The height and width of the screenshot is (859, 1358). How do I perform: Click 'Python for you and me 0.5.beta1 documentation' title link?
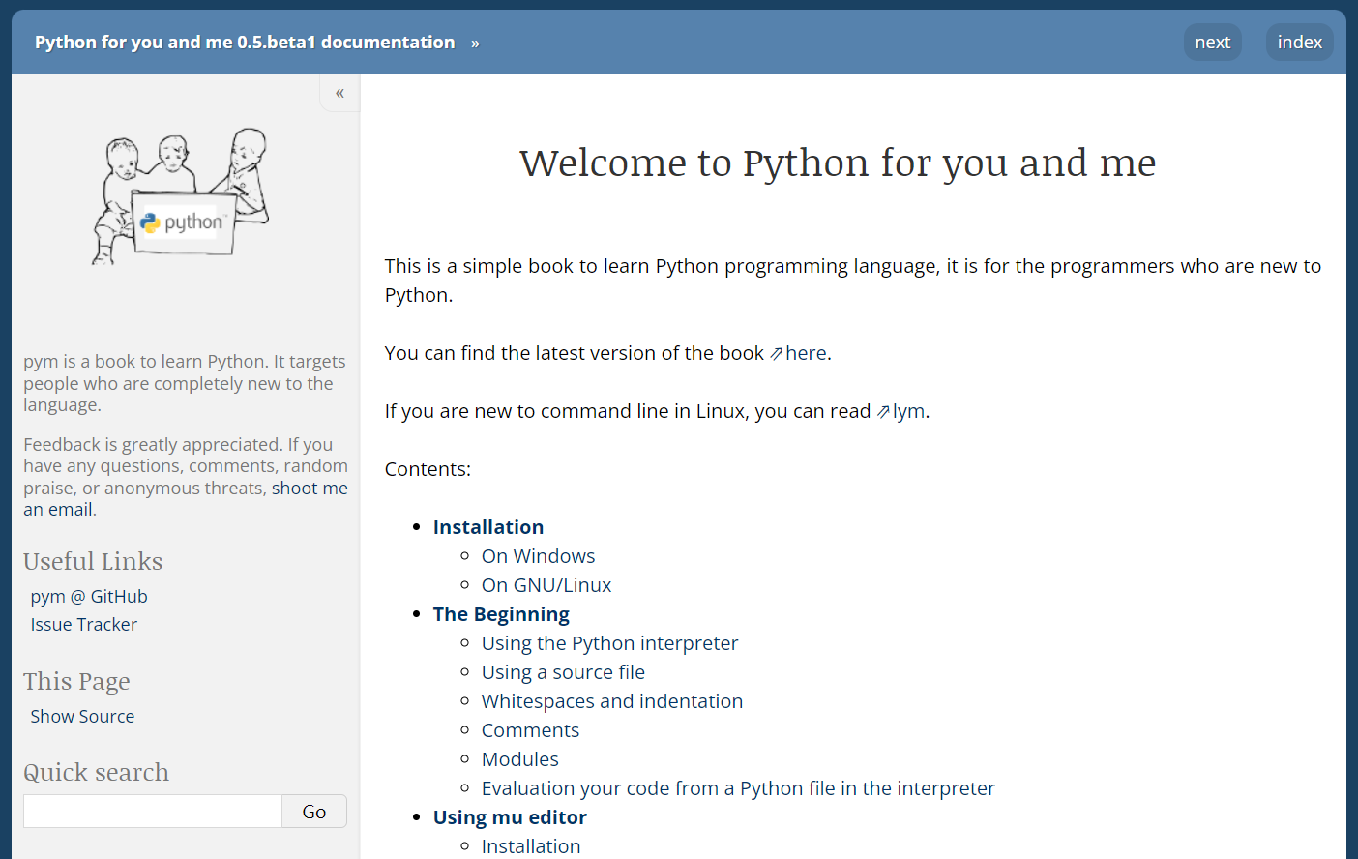pos(245,42)
